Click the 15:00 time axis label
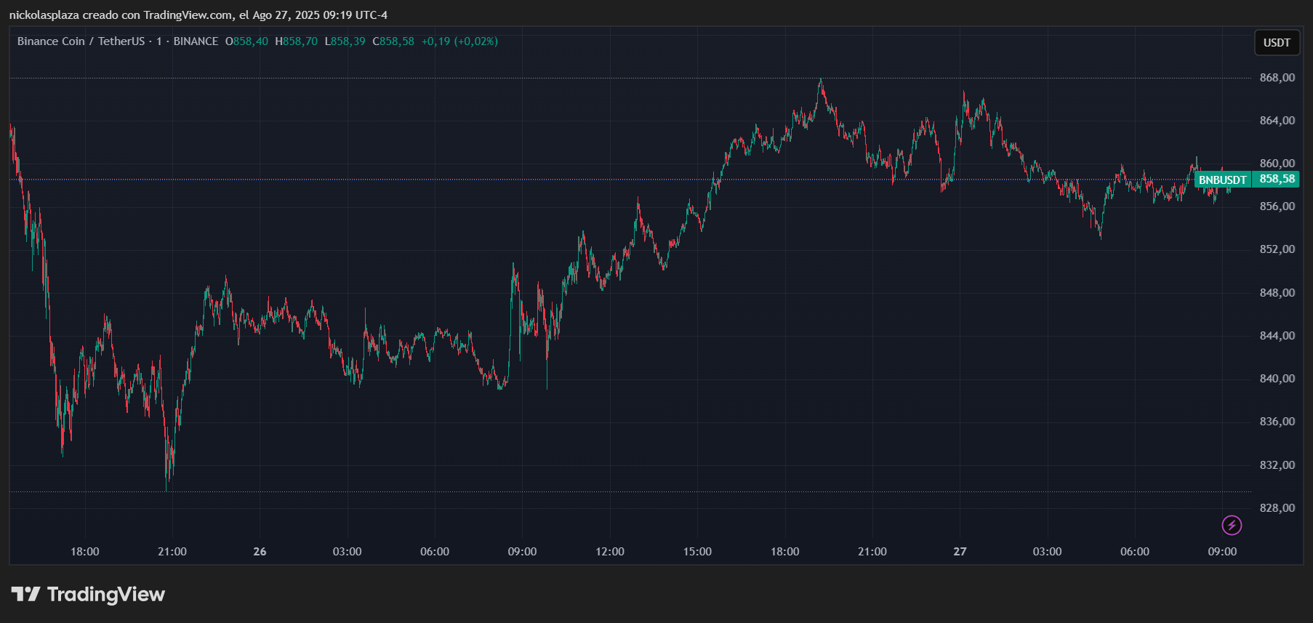 pyautogui.click(x=697, y=552)
